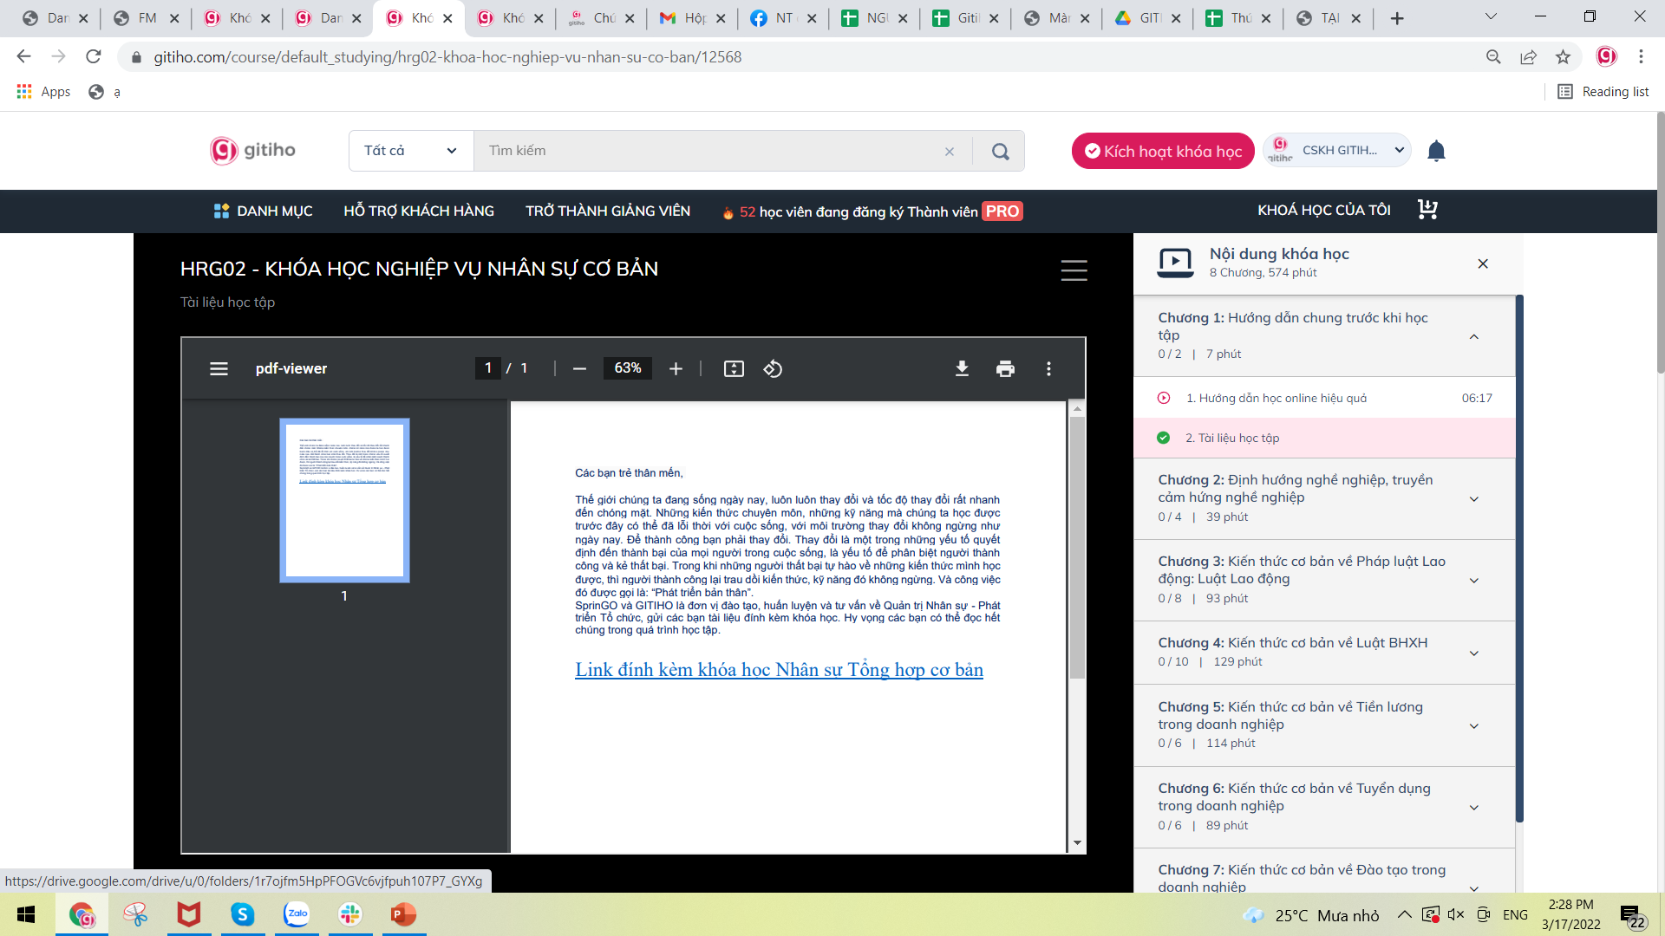1665x936 pixels.
Task: Expand Chương 5 Tiền lương chapter
Action: click(1474, 725)
